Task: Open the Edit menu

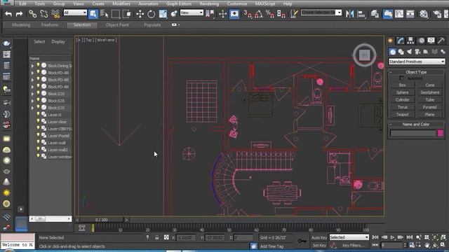Action: pyautogui.click(x=22, y=3)
